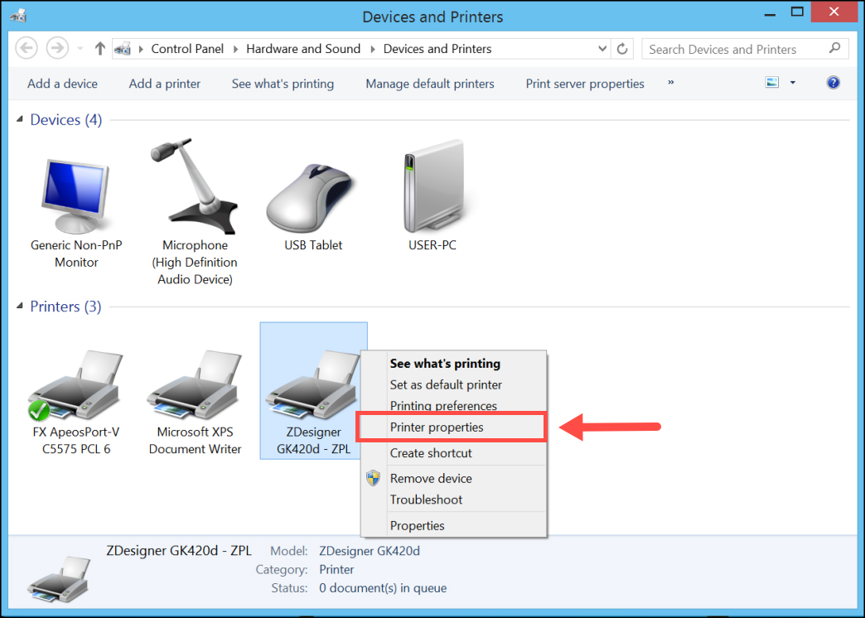Click the Help question mark icon
This screenshot has width=865, height=618.
tap(833, 83)
